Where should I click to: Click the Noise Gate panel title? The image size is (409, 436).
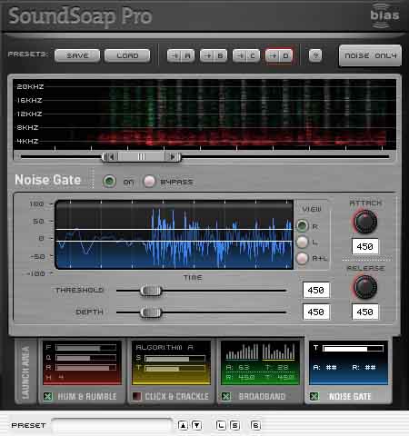(48, 180)
